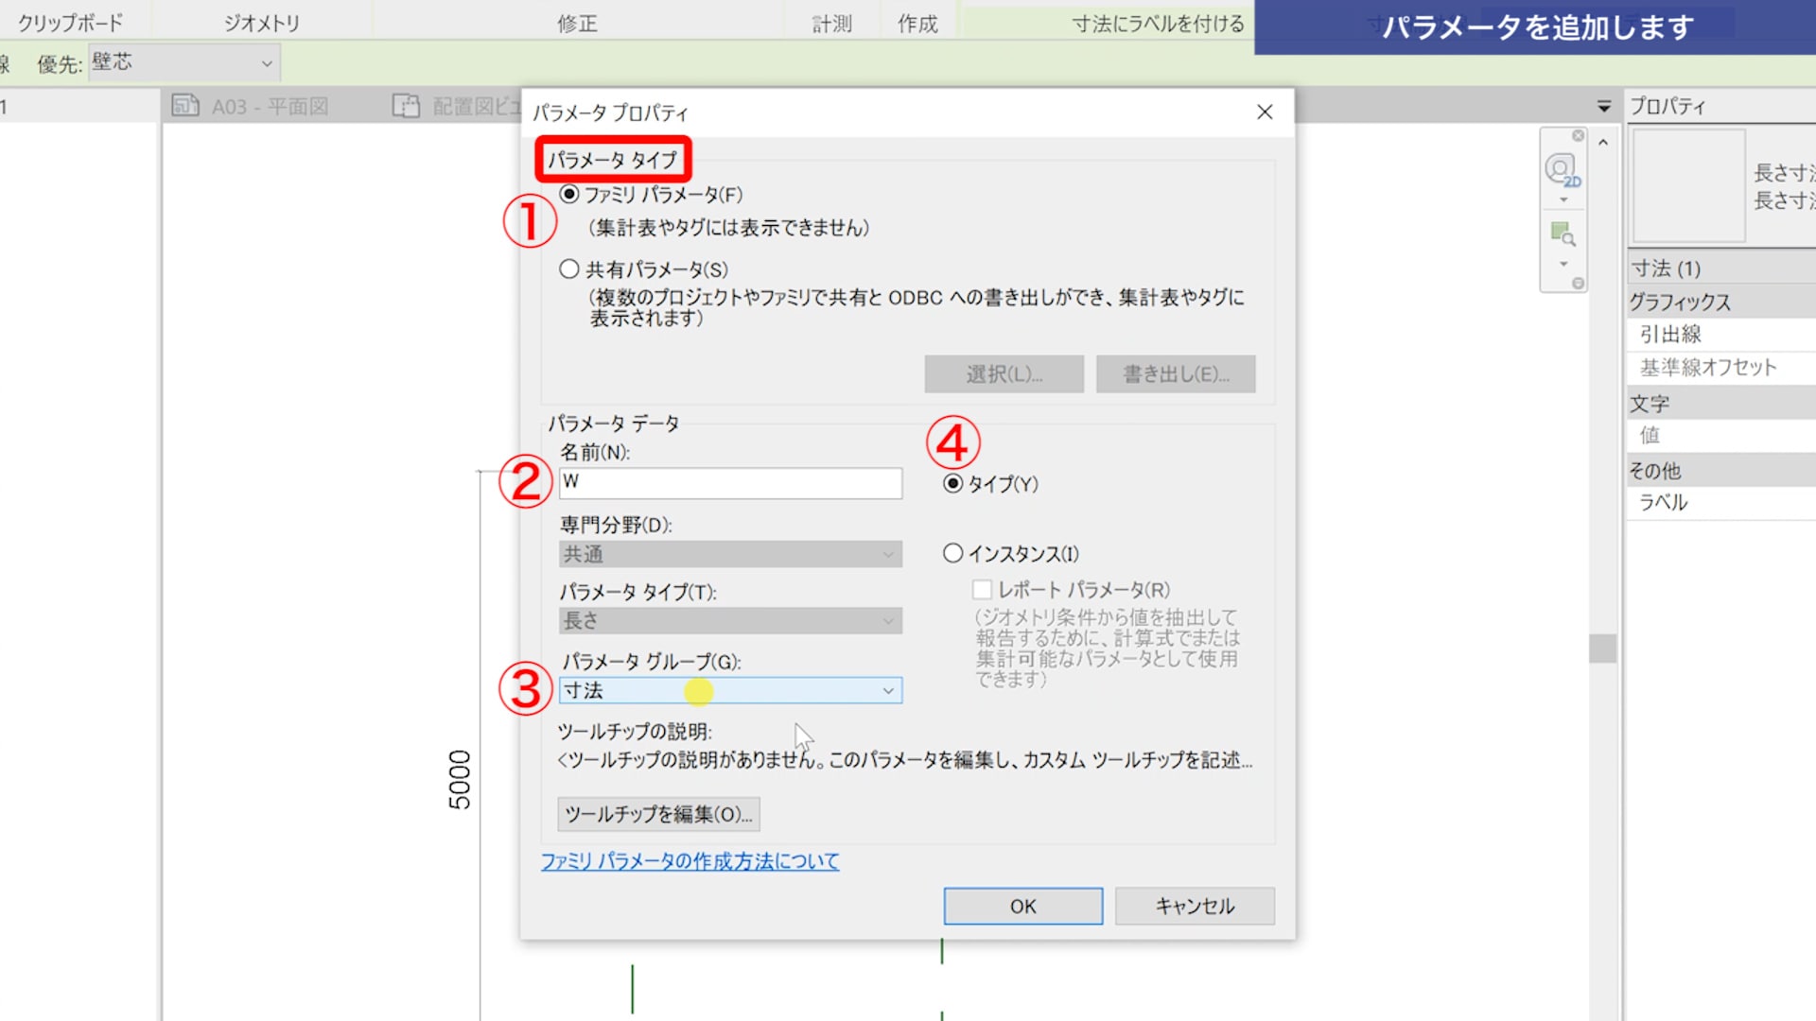Select the タイプ radio option

coord(953,484)
